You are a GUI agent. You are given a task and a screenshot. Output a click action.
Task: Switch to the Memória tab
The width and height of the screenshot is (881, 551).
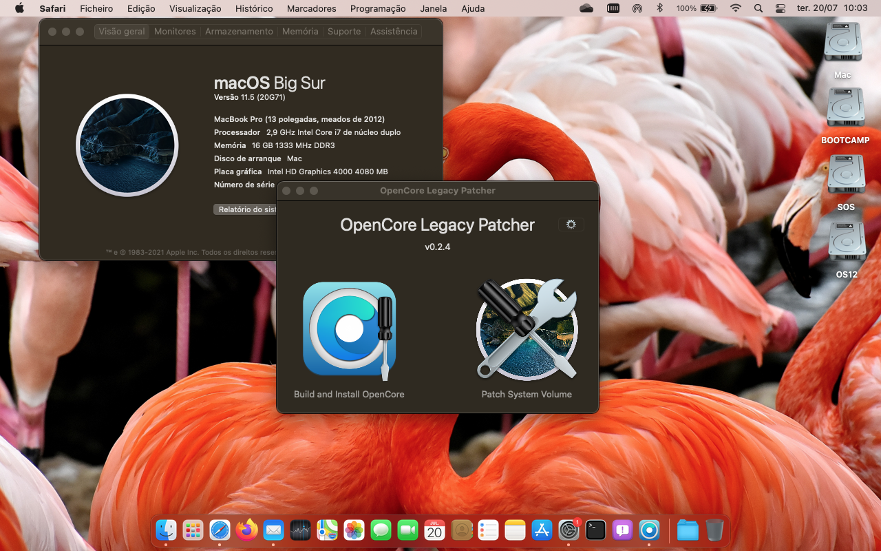[x=300, y=32]
